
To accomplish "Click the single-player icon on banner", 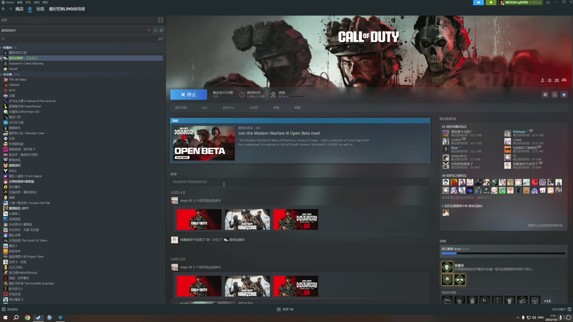I will (x=543, y=80).
